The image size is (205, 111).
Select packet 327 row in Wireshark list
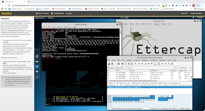(149, 77)
